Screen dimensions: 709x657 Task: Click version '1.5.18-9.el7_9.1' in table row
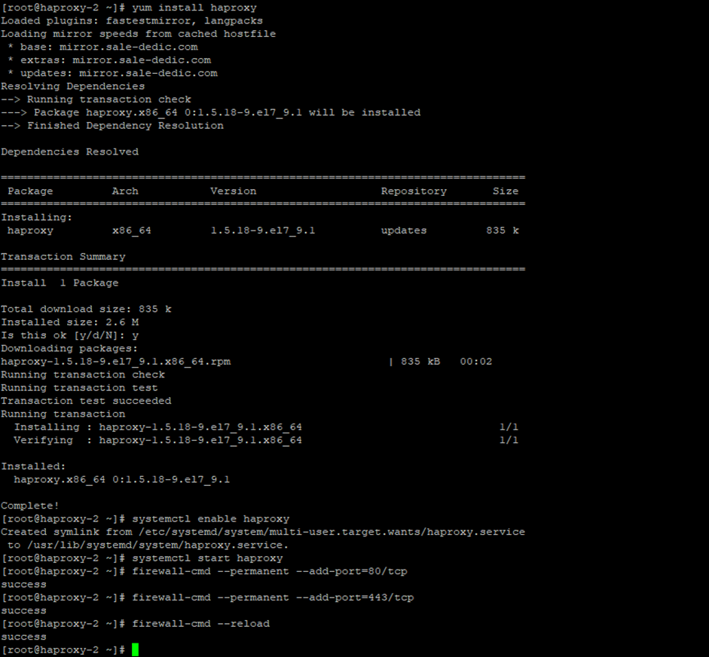(x=263, y=231)
